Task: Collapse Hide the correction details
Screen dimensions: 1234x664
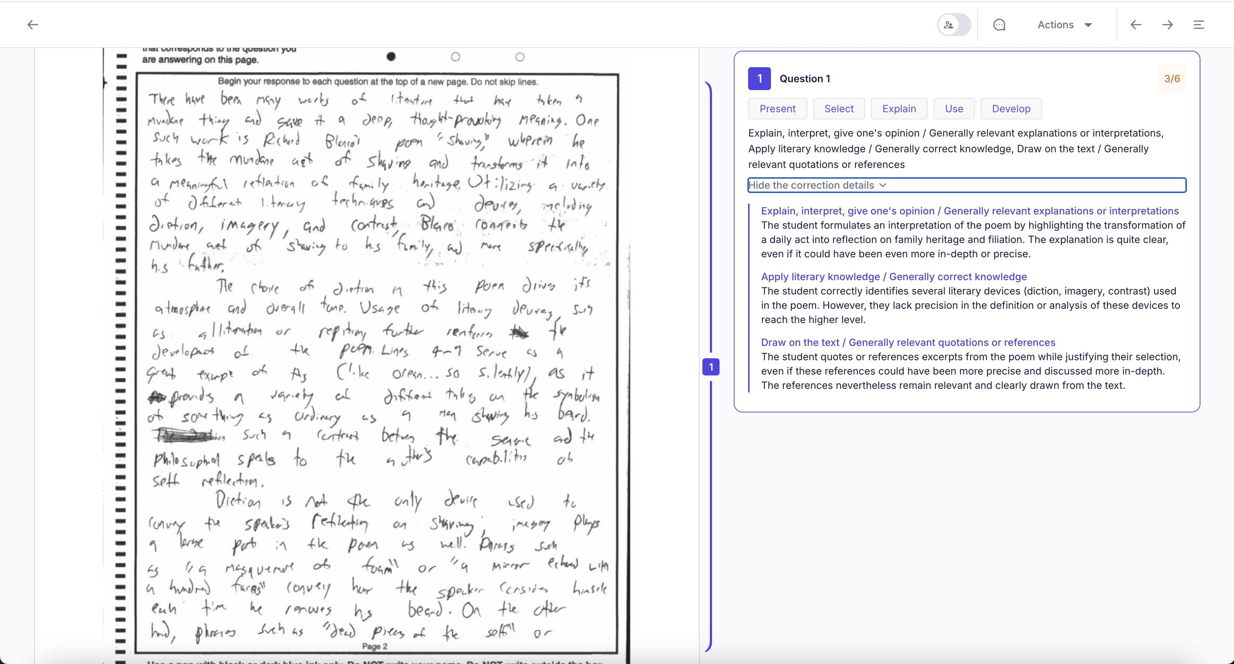Action: (817, 185)
